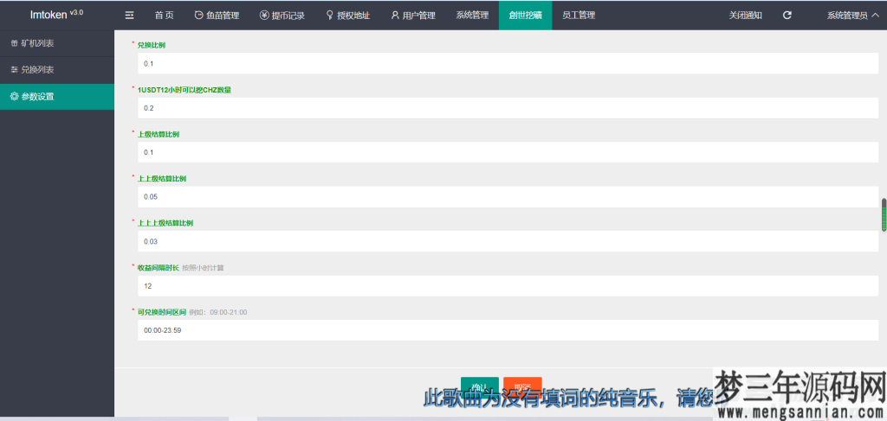Click the 上上级结算比例 label
Screen dimensions: 887x421
point(162,179)
